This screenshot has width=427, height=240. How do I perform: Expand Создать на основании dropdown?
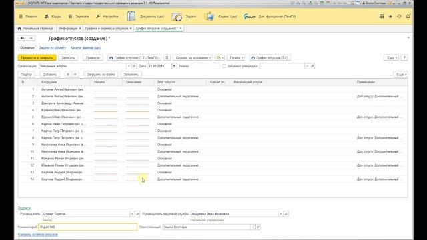click(x=193, y=58)
